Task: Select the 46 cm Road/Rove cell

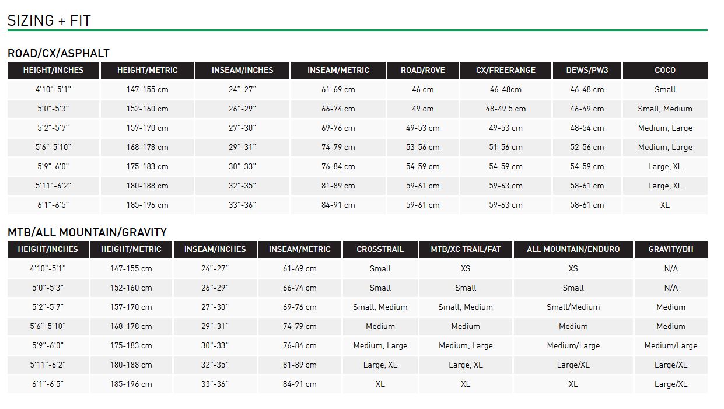Action: click(x=422, y=89)
